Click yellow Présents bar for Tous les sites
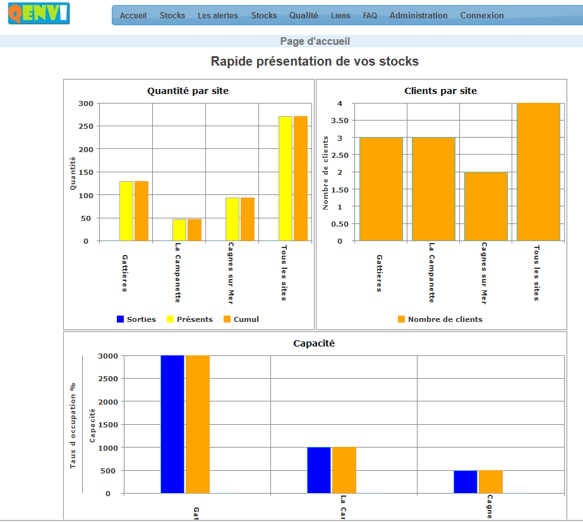583x522 pixels. pyautogui.click(x=285, y=179)
